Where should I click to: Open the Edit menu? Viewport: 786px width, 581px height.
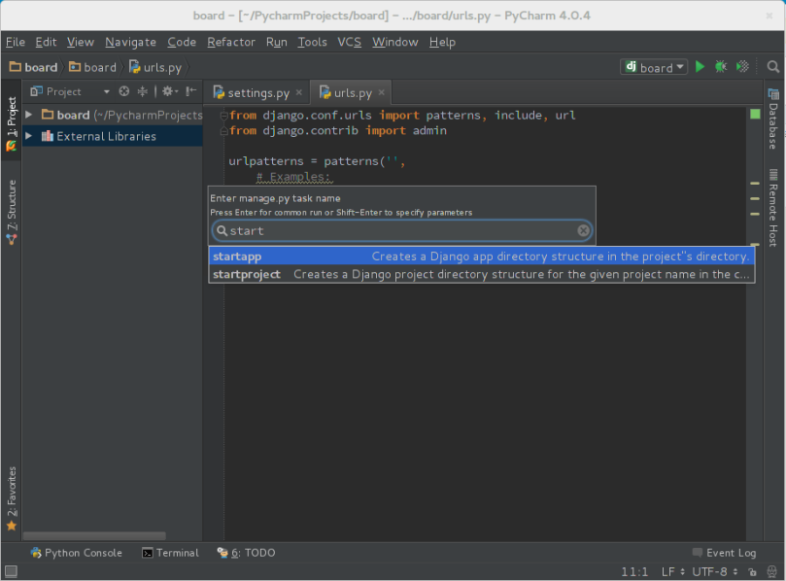click(46, 42)
